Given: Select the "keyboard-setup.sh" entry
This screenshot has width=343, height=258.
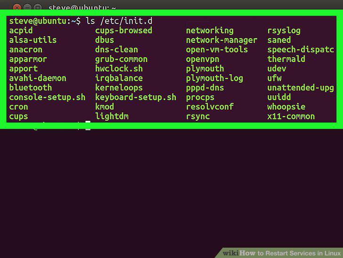Looking at the screenshot, I should pos(136,97).
